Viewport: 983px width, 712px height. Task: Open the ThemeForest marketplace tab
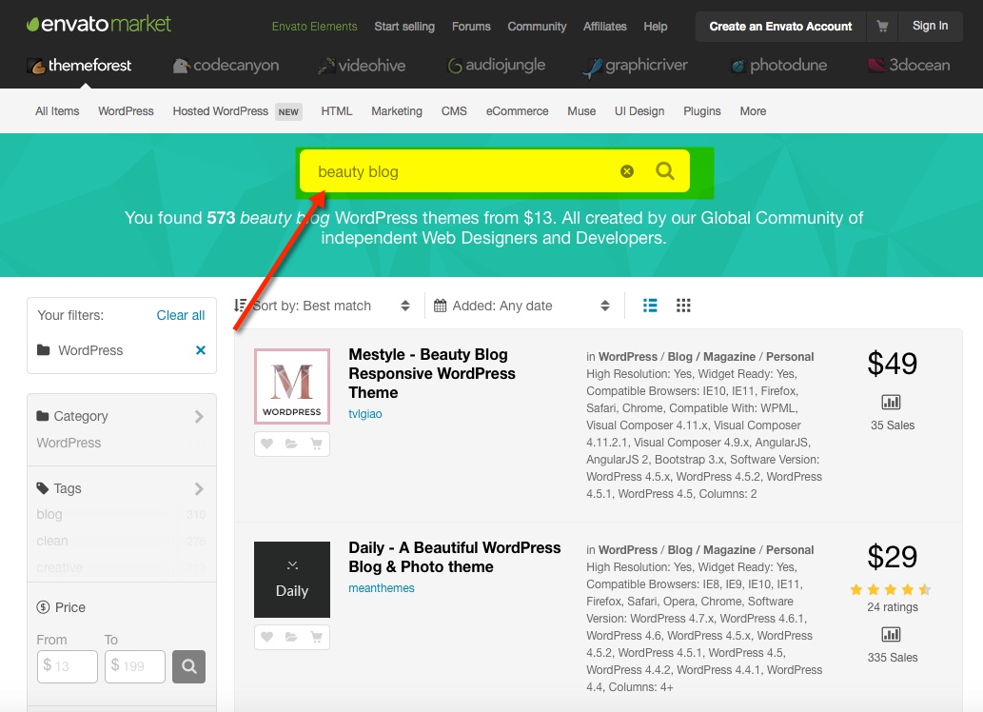tap(79, 66)
